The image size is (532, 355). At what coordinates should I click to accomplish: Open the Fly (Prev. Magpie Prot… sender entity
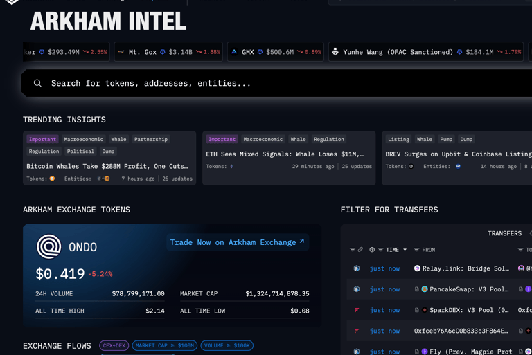[x=471, y=352]
